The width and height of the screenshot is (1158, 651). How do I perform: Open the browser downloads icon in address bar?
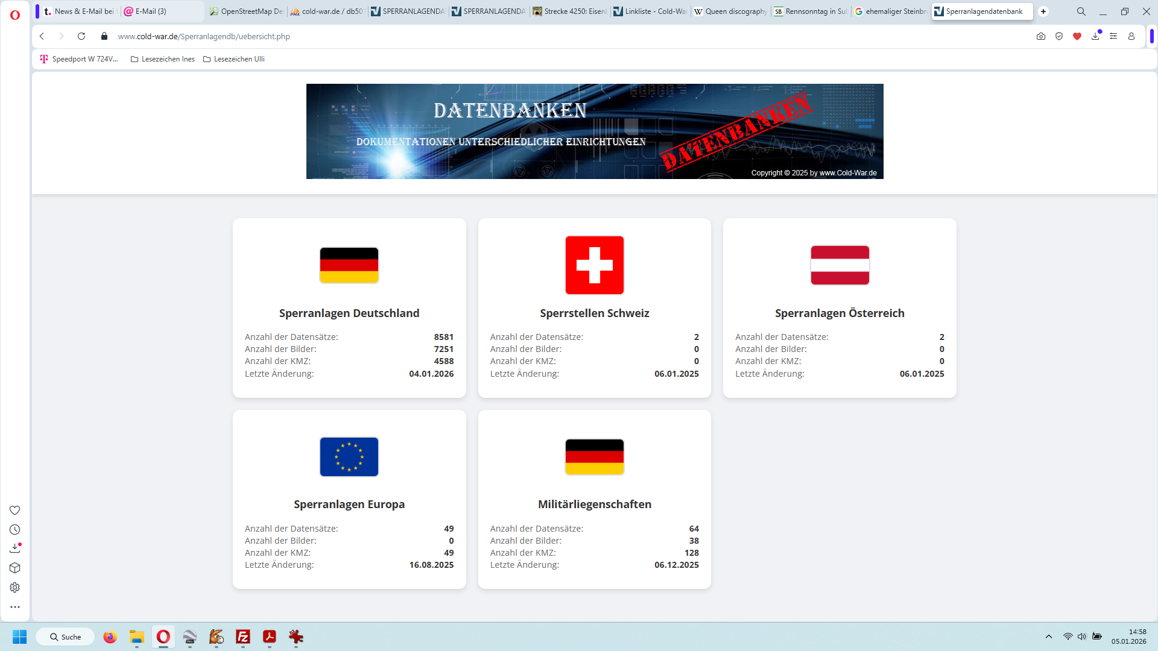[x=1095, y=36]
